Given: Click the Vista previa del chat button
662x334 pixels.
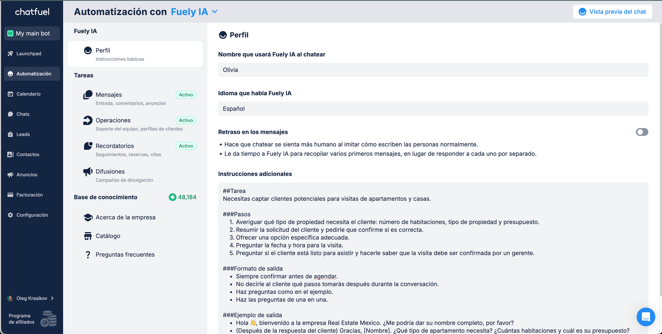Looking at the screenshot, I should coord(612,12).
